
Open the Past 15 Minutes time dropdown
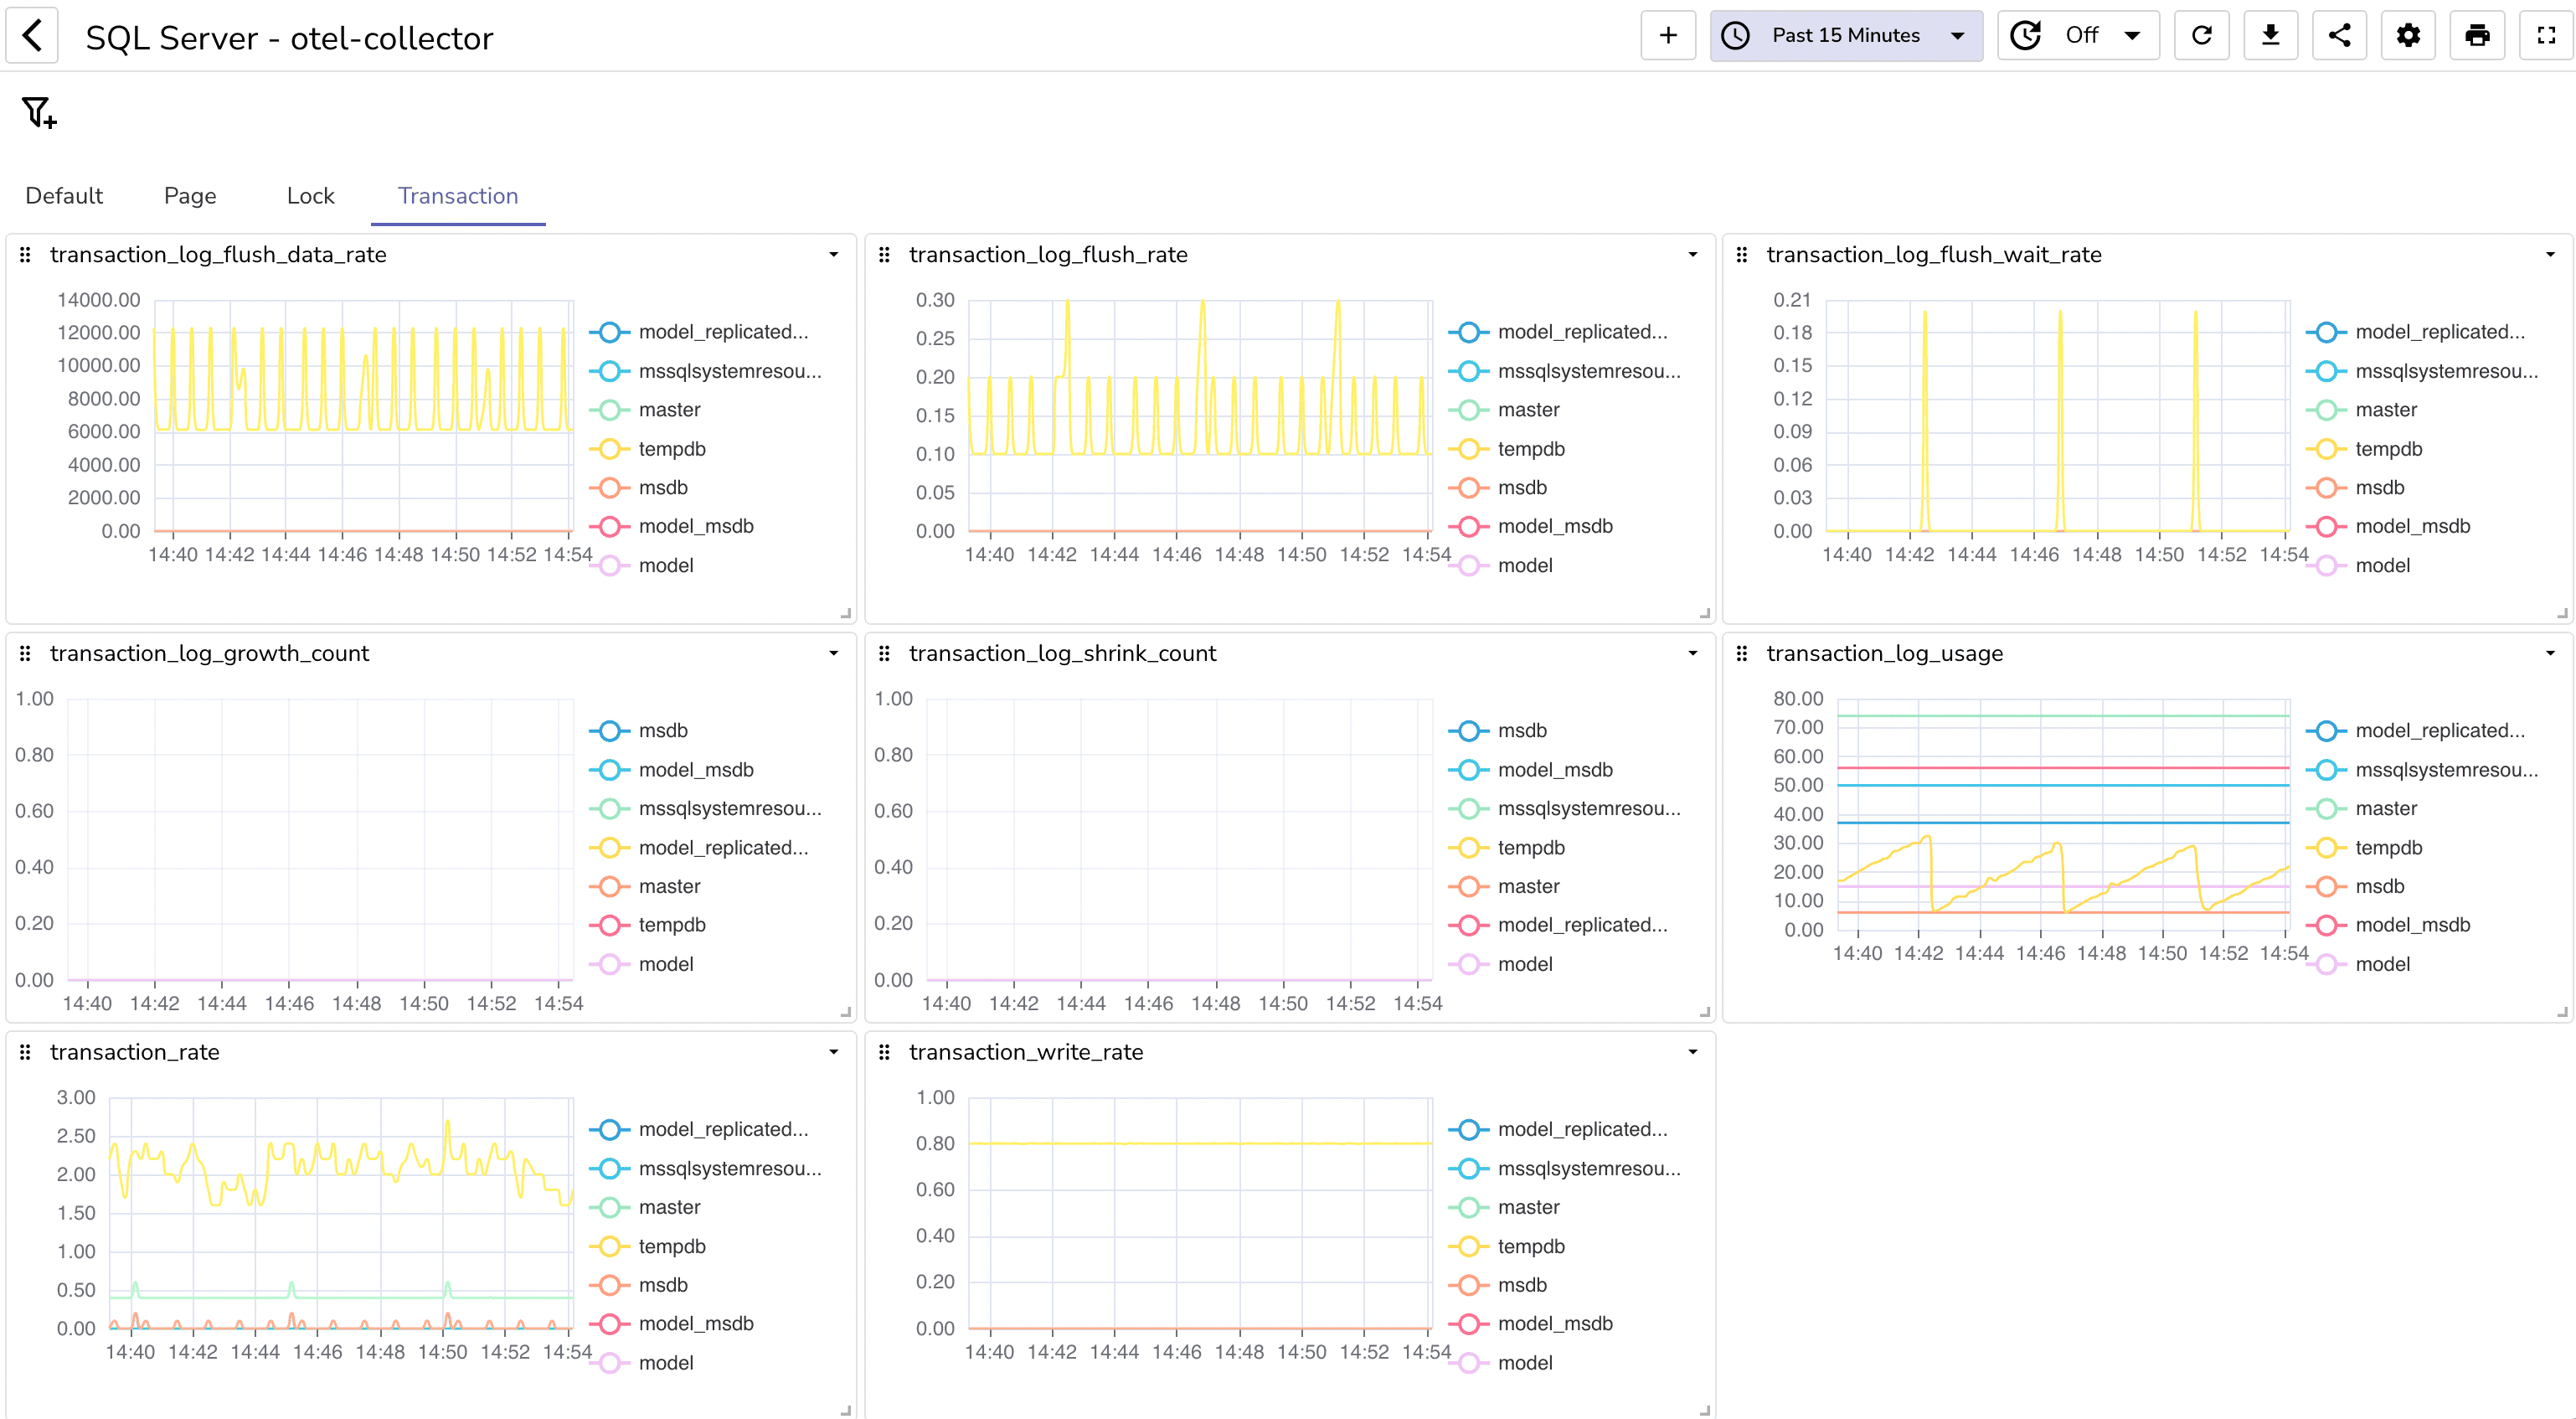click(1845, 36)
